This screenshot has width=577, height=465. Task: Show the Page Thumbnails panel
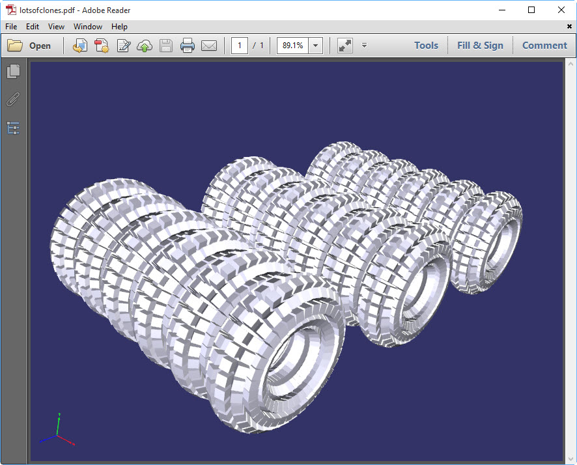(x=13, y=72)
